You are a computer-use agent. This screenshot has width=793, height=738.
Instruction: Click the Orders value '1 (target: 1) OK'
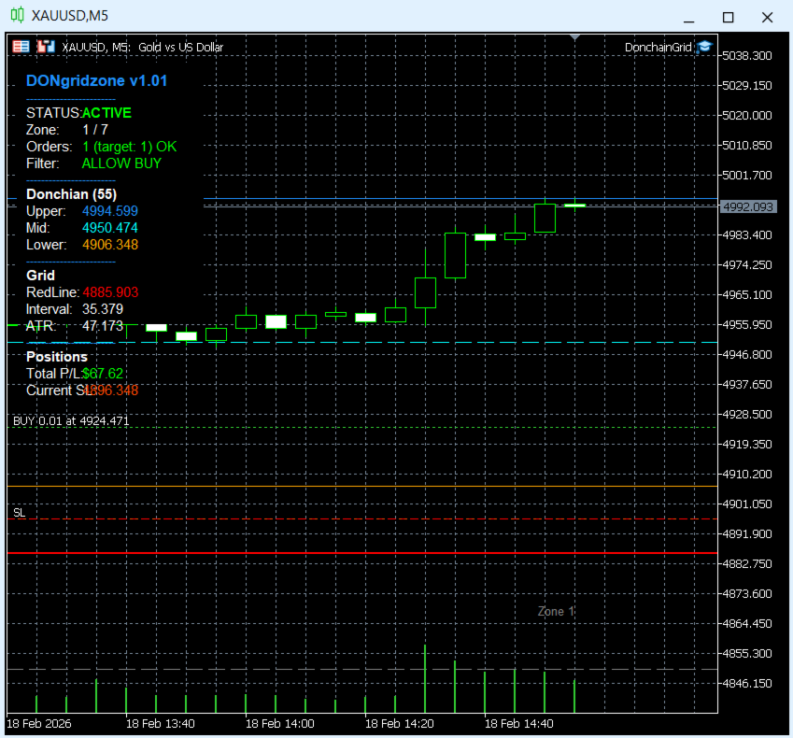click(130, 147)
